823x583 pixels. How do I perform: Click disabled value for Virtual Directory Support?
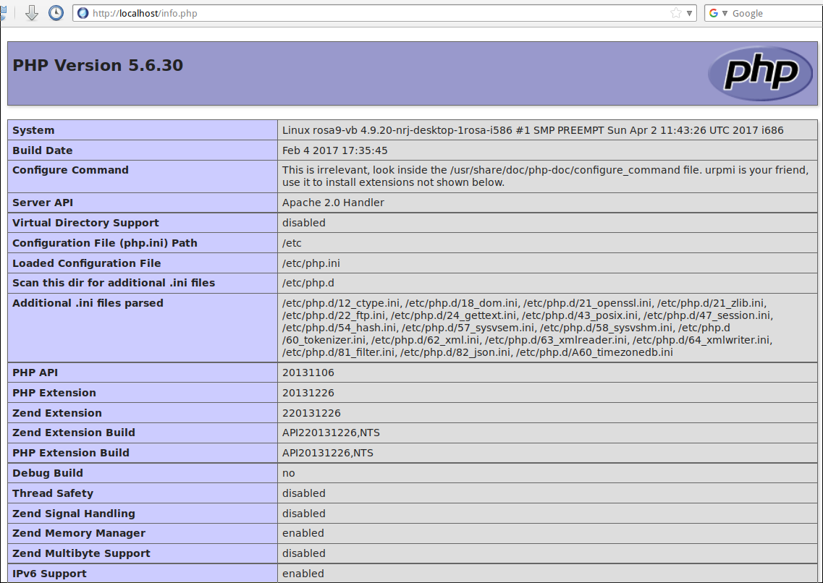(x=304, y=223)
